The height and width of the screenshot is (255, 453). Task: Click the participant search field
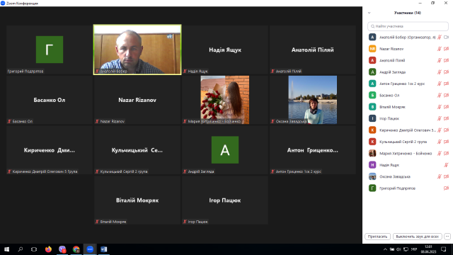[408, 26]
